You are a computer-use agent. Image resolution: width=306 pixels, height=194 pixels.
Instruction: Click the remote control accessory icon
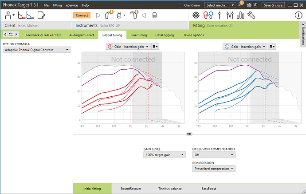pyautogui.click(x=154, y=15)
